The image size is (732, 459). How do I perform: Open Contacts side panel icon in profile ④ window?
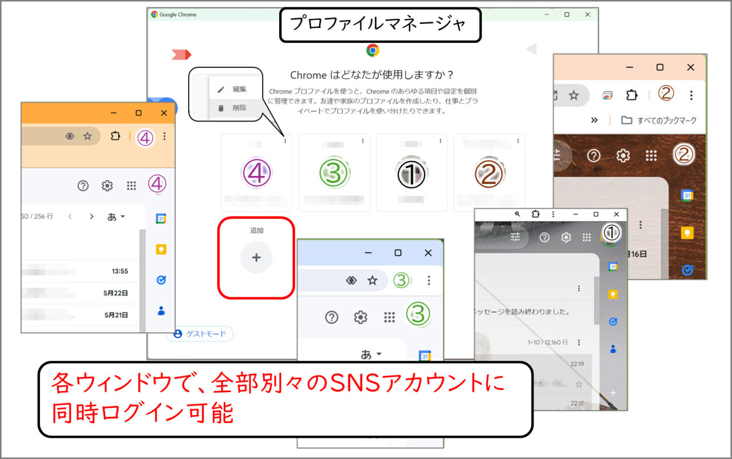pos(161,311)
